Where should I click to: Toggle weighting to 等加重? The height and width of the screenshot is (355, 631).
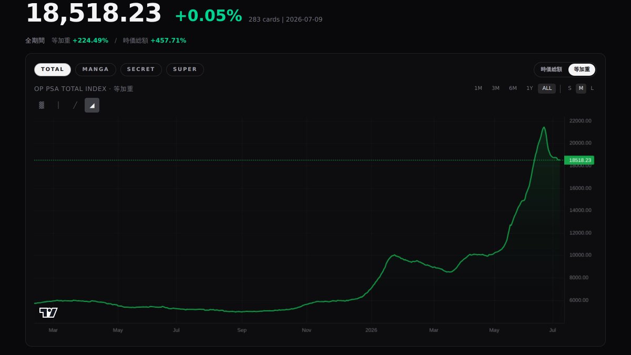click(582, 69)
